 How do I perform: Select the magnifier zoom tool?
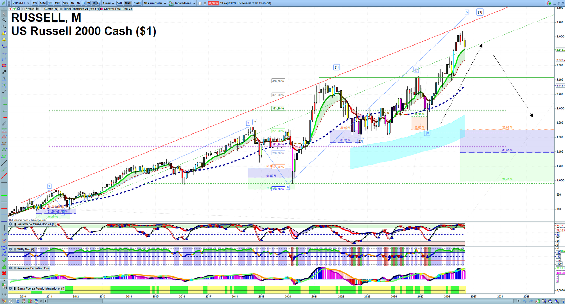point(4,20)
